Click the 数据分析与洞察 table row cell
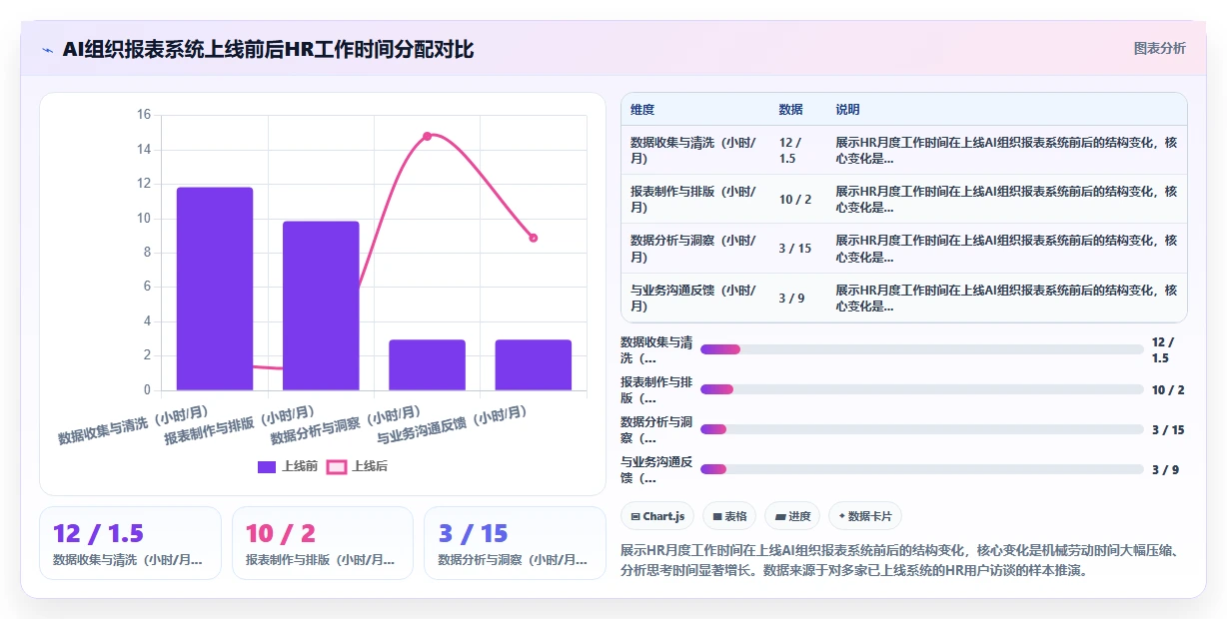The height and width of the screenshot is (619, 1227). 693,249
